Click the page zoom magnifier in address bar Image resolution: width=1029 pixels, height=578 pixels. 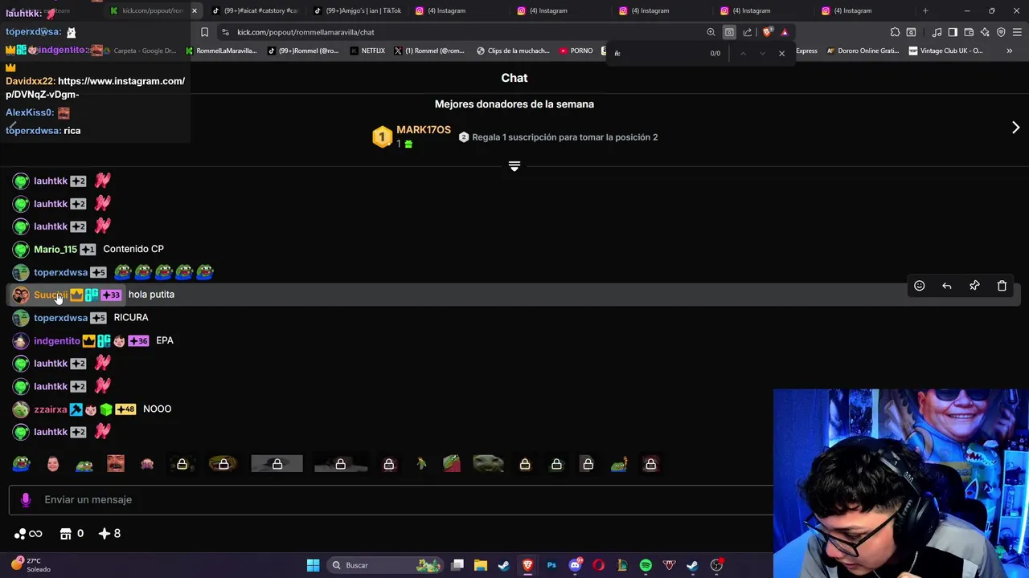(711, 32)
